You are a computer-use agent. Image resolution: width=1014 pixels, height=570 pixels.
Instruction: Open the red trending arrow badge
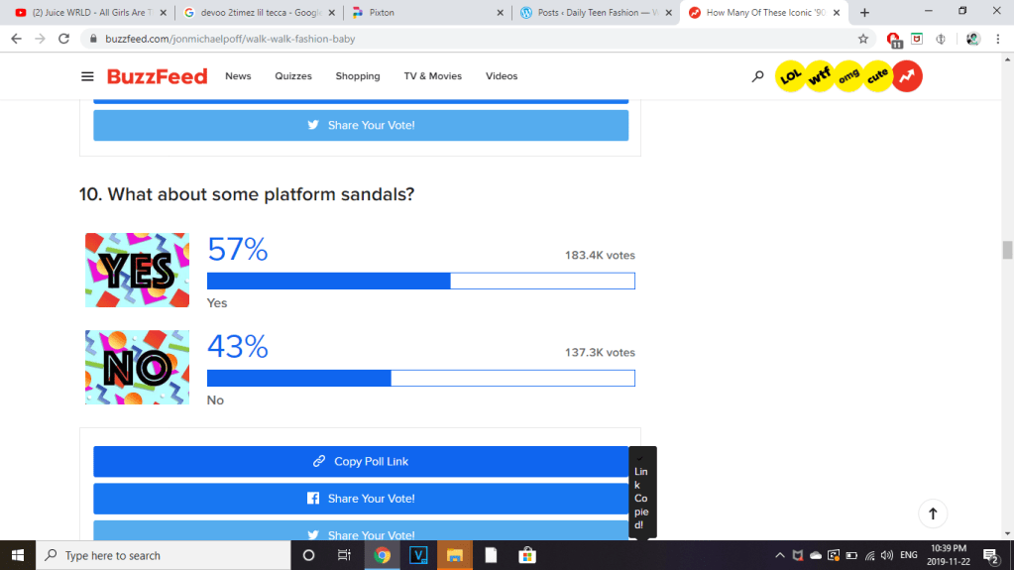click(907, 76)
